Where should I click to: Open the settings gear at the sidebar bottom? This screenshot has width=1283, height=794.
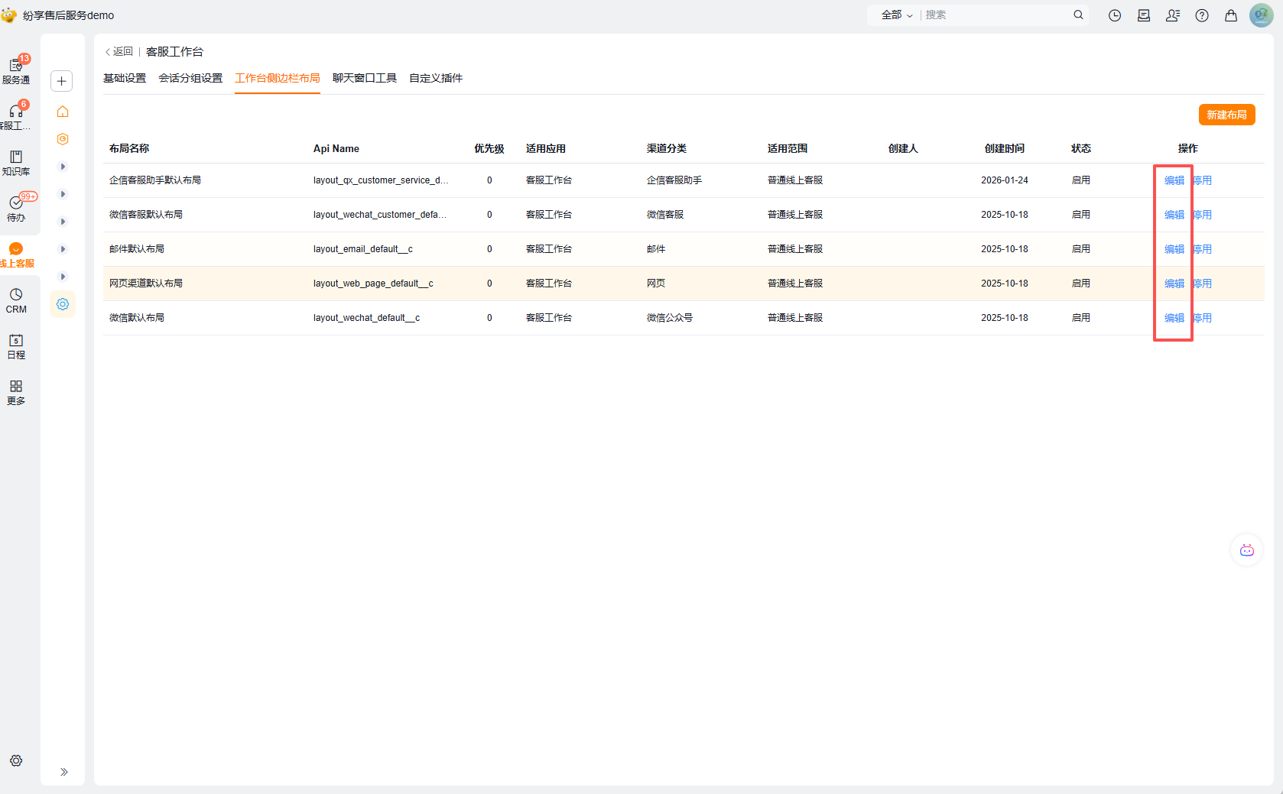(x=16, y=760)
